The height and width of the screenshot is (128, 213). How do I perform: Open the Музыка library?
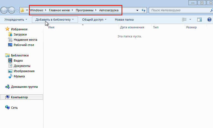pos(19,77)
